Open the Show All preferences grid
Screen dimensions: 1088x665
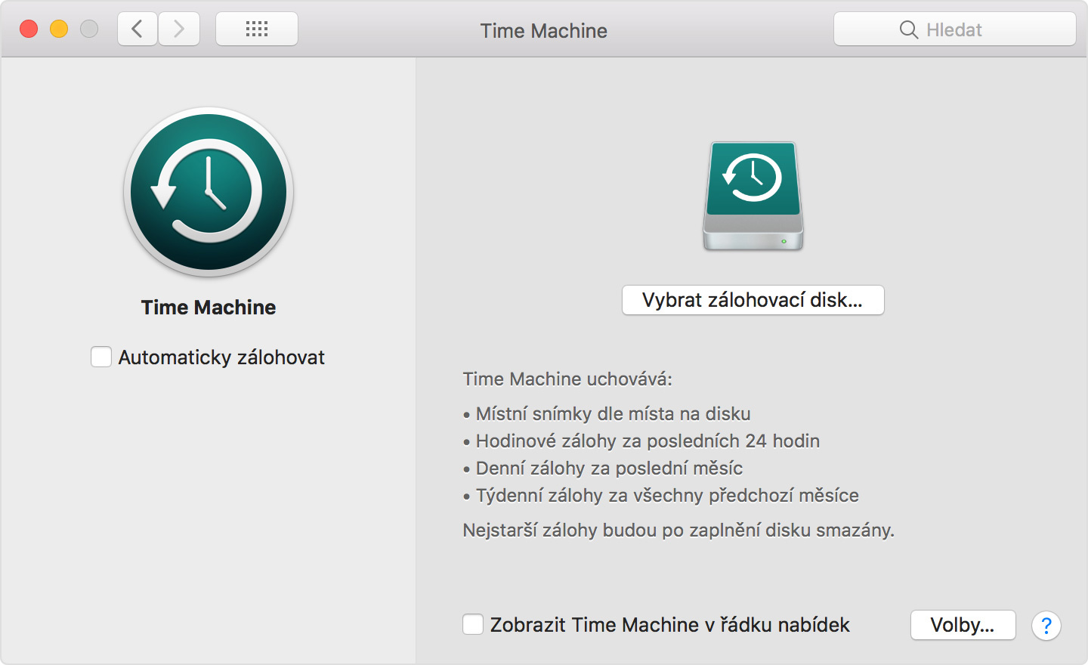click(x=257, y=28)
